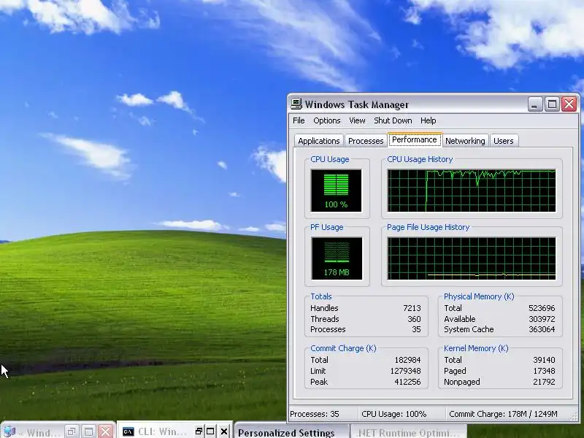Click Kernel Memory Total 39140
The height and width of the screenshot is (438, 584).
pyautogui.click(x=544, y=360)
